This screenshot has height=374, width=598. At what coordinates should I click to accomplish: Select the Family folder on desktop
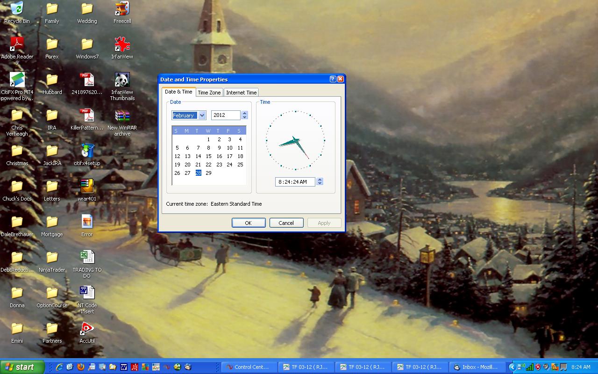coord(52,13)
